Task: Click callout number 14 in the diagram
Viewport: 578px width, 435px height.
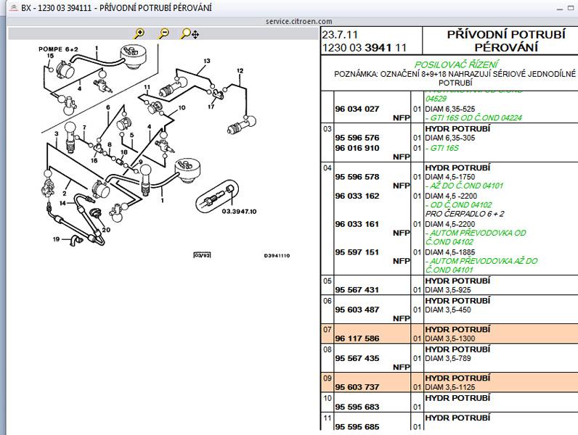Action: tap(62, 203)
